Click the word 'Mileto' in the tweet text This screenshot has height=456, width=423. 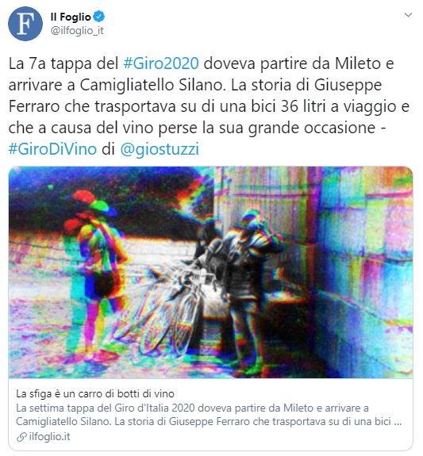[x=358, y=63]
